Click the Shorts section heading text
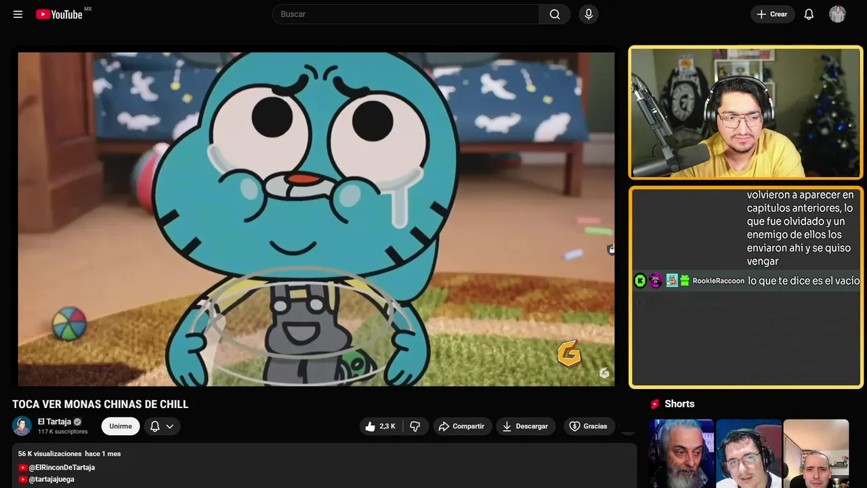 click(x=679, y=404)
